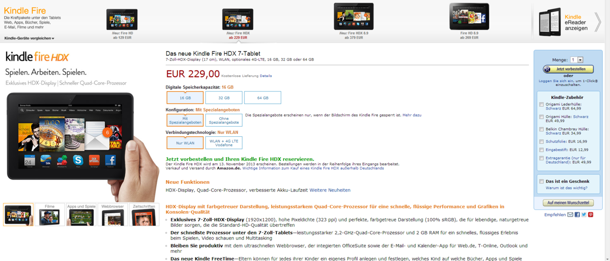Expand Kindle-Geräte vergleichen dropdown
The height and width of the screenshot is (261, 610).
tap(30, 38)
